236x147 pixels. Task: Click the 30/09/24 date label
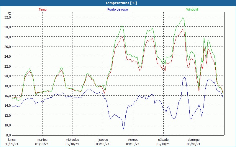(12, 144)
